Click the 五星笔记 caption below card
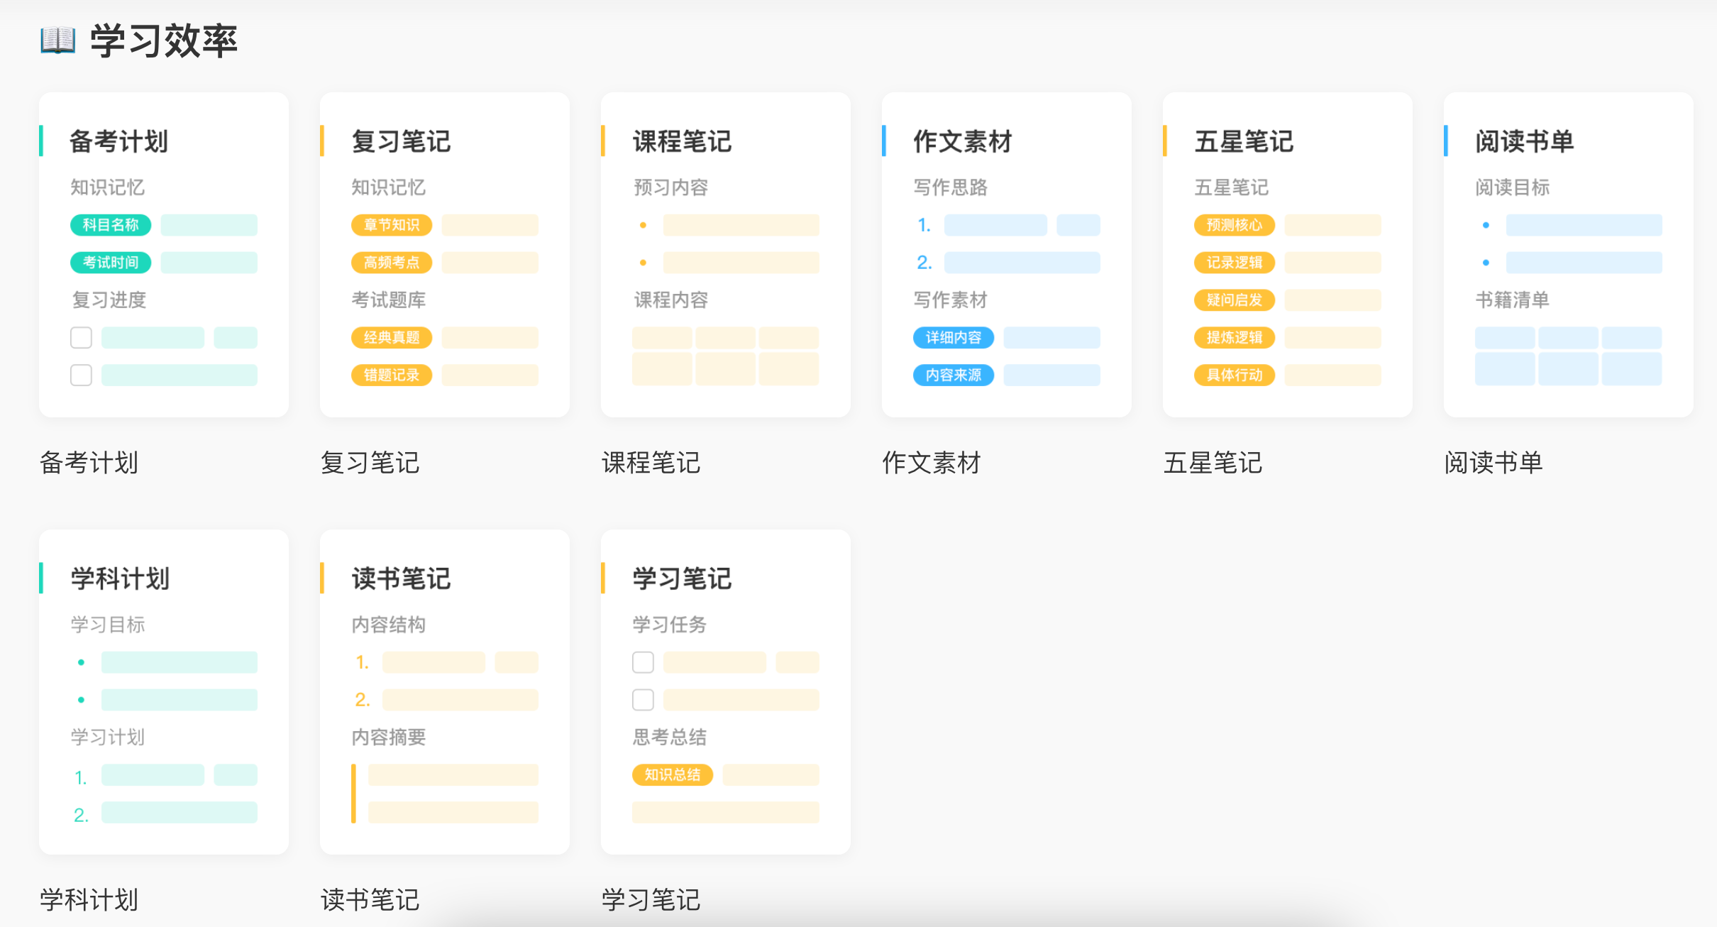This screenshot has width=1717, height=927. click(1213, 463)
